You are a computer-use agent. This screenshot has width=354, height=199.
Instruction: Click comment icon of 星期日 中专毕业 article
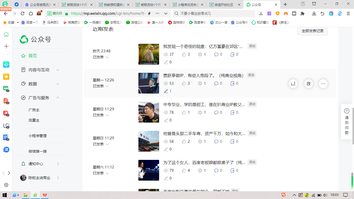216,112
